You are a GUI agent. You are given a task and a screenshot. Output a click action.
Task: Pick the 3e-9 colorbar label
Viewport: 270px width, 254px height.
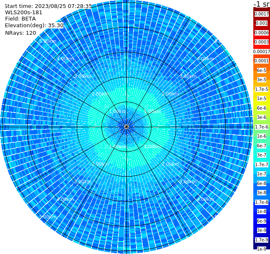(x=262, y=230)
